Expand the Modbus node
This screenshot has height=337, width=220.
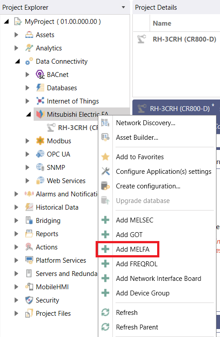pos(27,141)
